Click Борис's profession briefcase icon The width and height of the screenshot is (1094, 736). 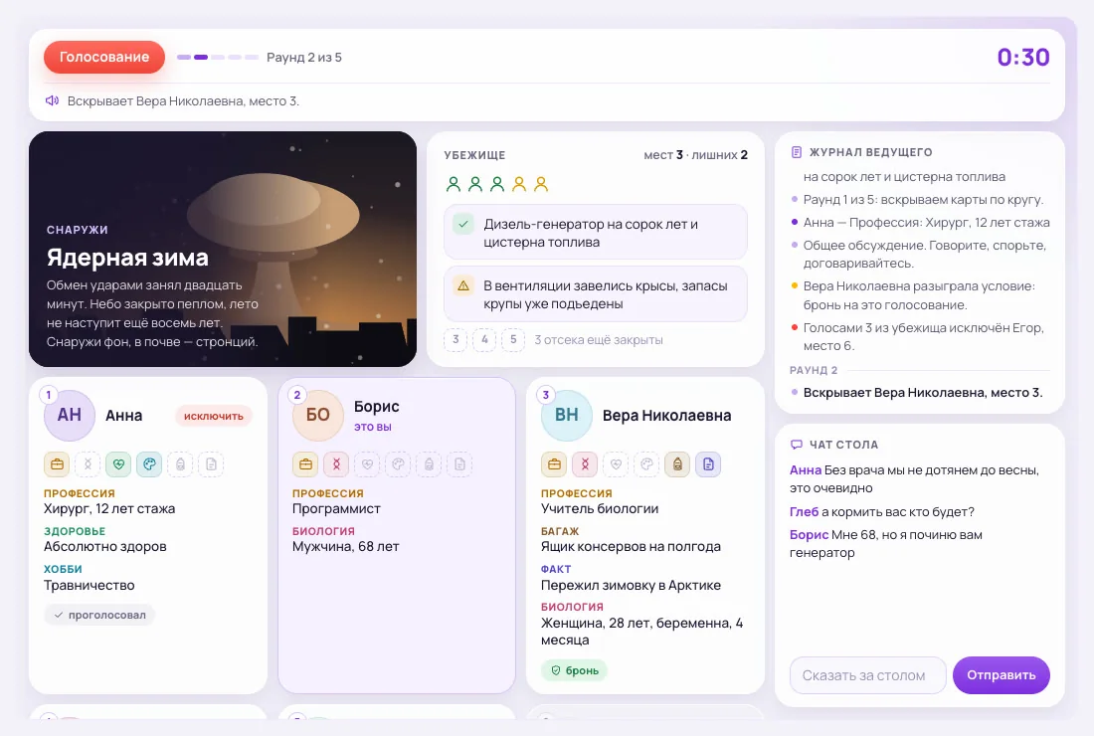click(305, 463)
